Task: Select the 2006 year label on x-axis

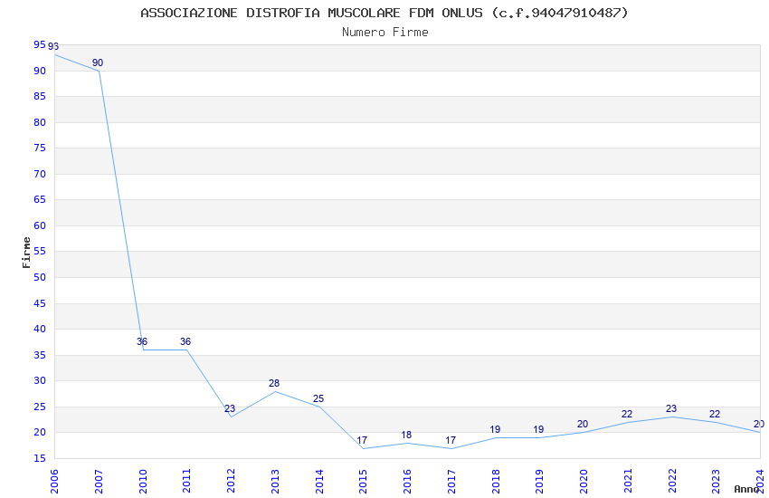Action: pos(54,481)
